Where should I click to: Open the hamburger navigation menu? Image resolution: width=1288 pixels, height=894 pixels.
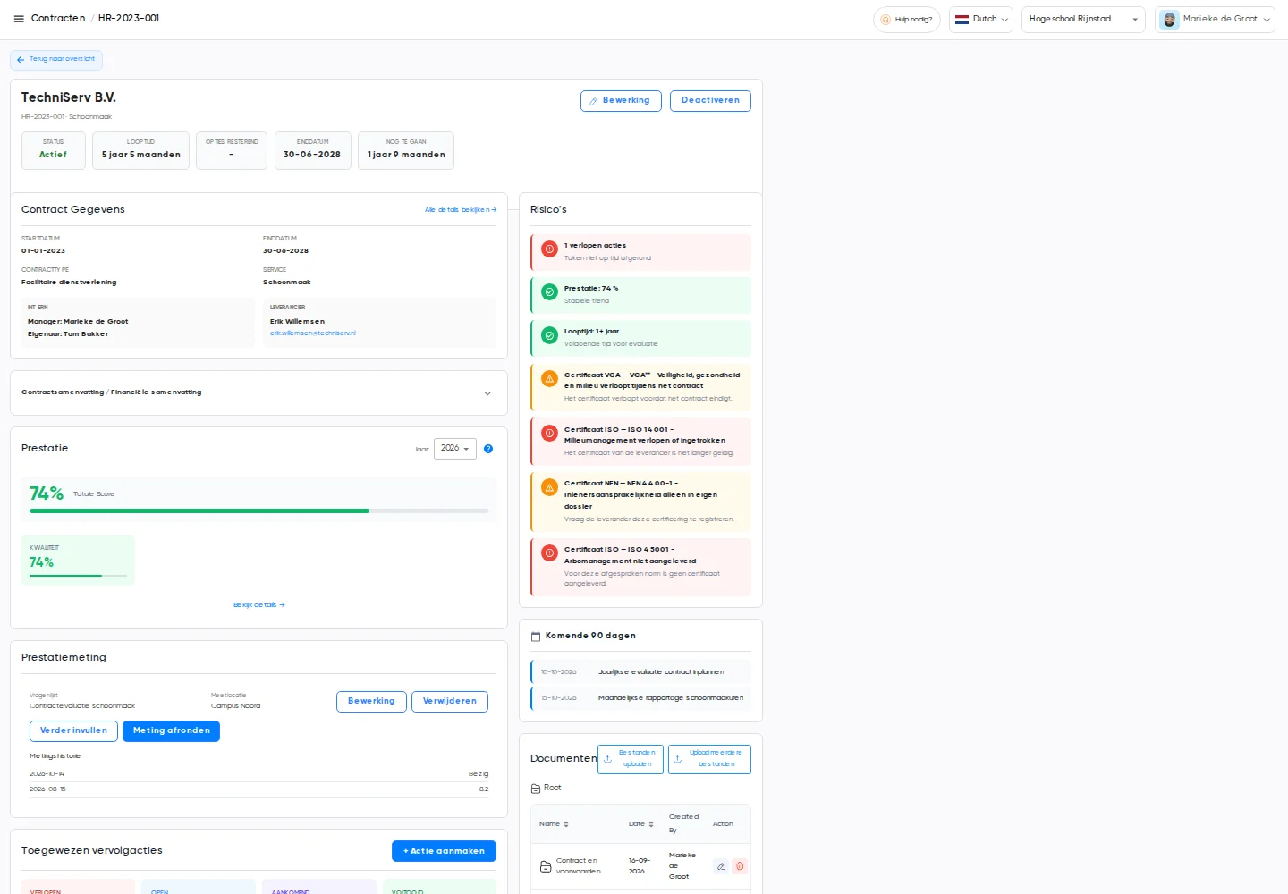click(x=19, y=19)
